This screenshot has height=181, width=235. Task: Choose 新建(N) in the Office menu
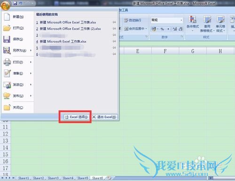click(x=17, y=16)
